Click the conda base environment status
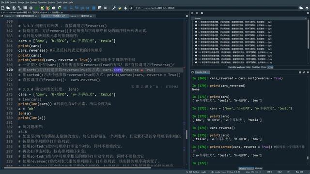This screenshot has width=310, height=174. tap(225, 172)
